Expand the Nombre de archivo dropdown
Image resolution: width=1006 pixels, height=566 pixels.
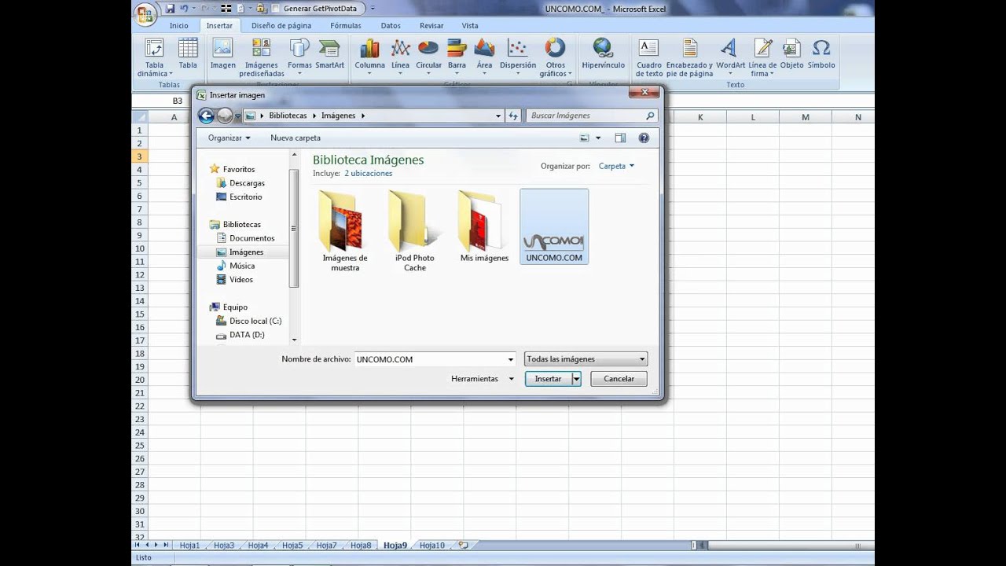tap(511, 359)
